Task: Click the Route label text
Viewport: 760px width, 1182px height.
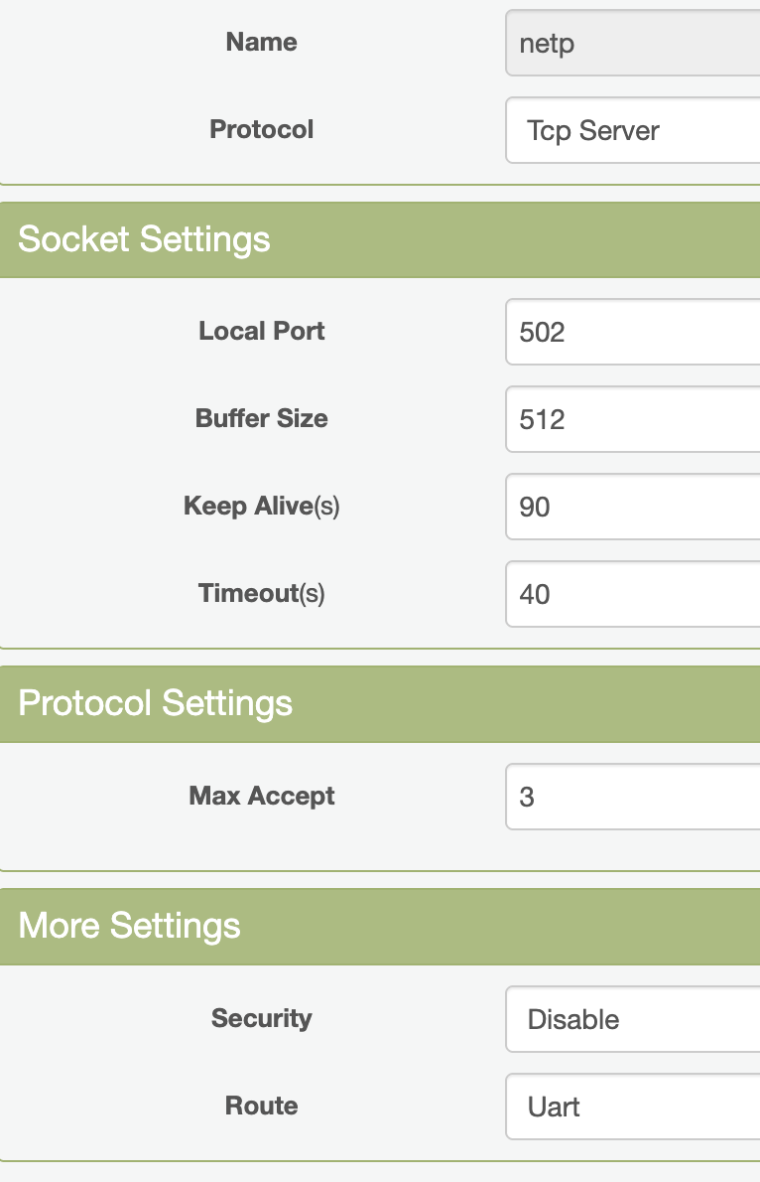Action: (262, 1106)
